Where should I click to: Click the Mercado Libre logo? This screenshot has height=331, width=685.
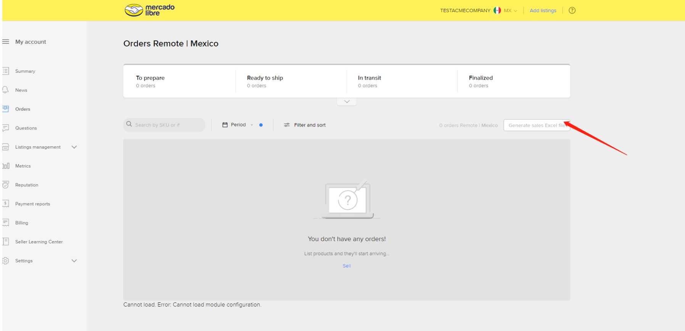click(149, 10)
